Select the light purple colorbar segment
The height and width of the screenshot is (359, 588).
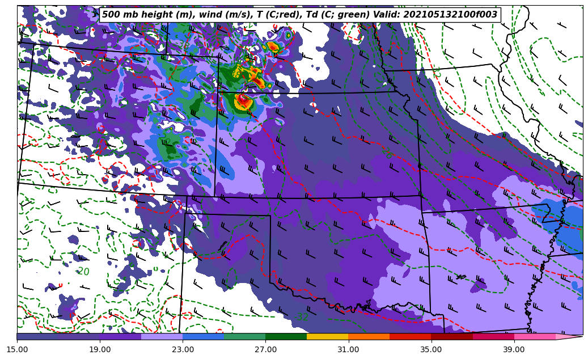[x=162, y=336]
